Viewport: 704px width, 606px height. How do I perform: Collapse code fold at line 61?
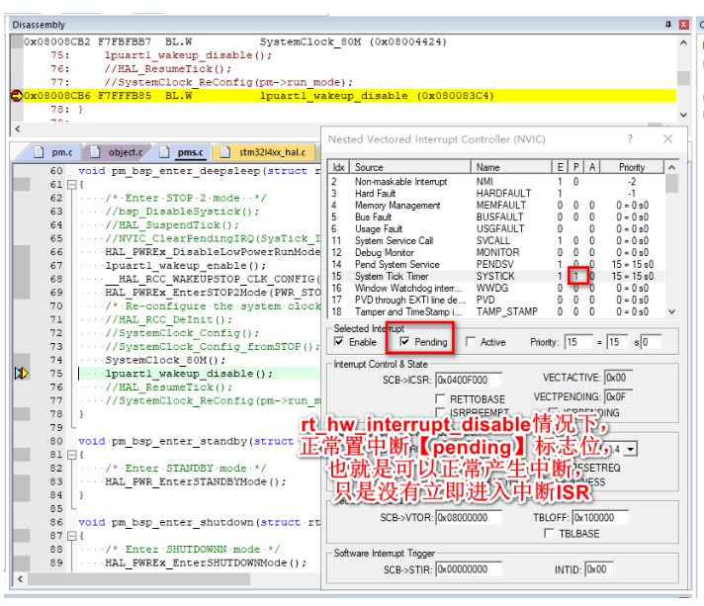point(71,185)
